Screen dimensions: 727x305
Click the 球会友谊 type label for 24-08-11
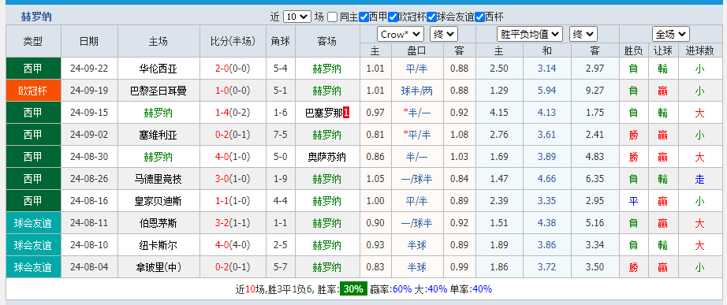[x=33, y=223]
